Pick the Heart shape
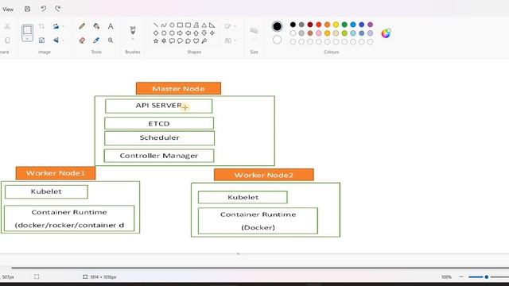509x286 pixels. coord(196,41)
